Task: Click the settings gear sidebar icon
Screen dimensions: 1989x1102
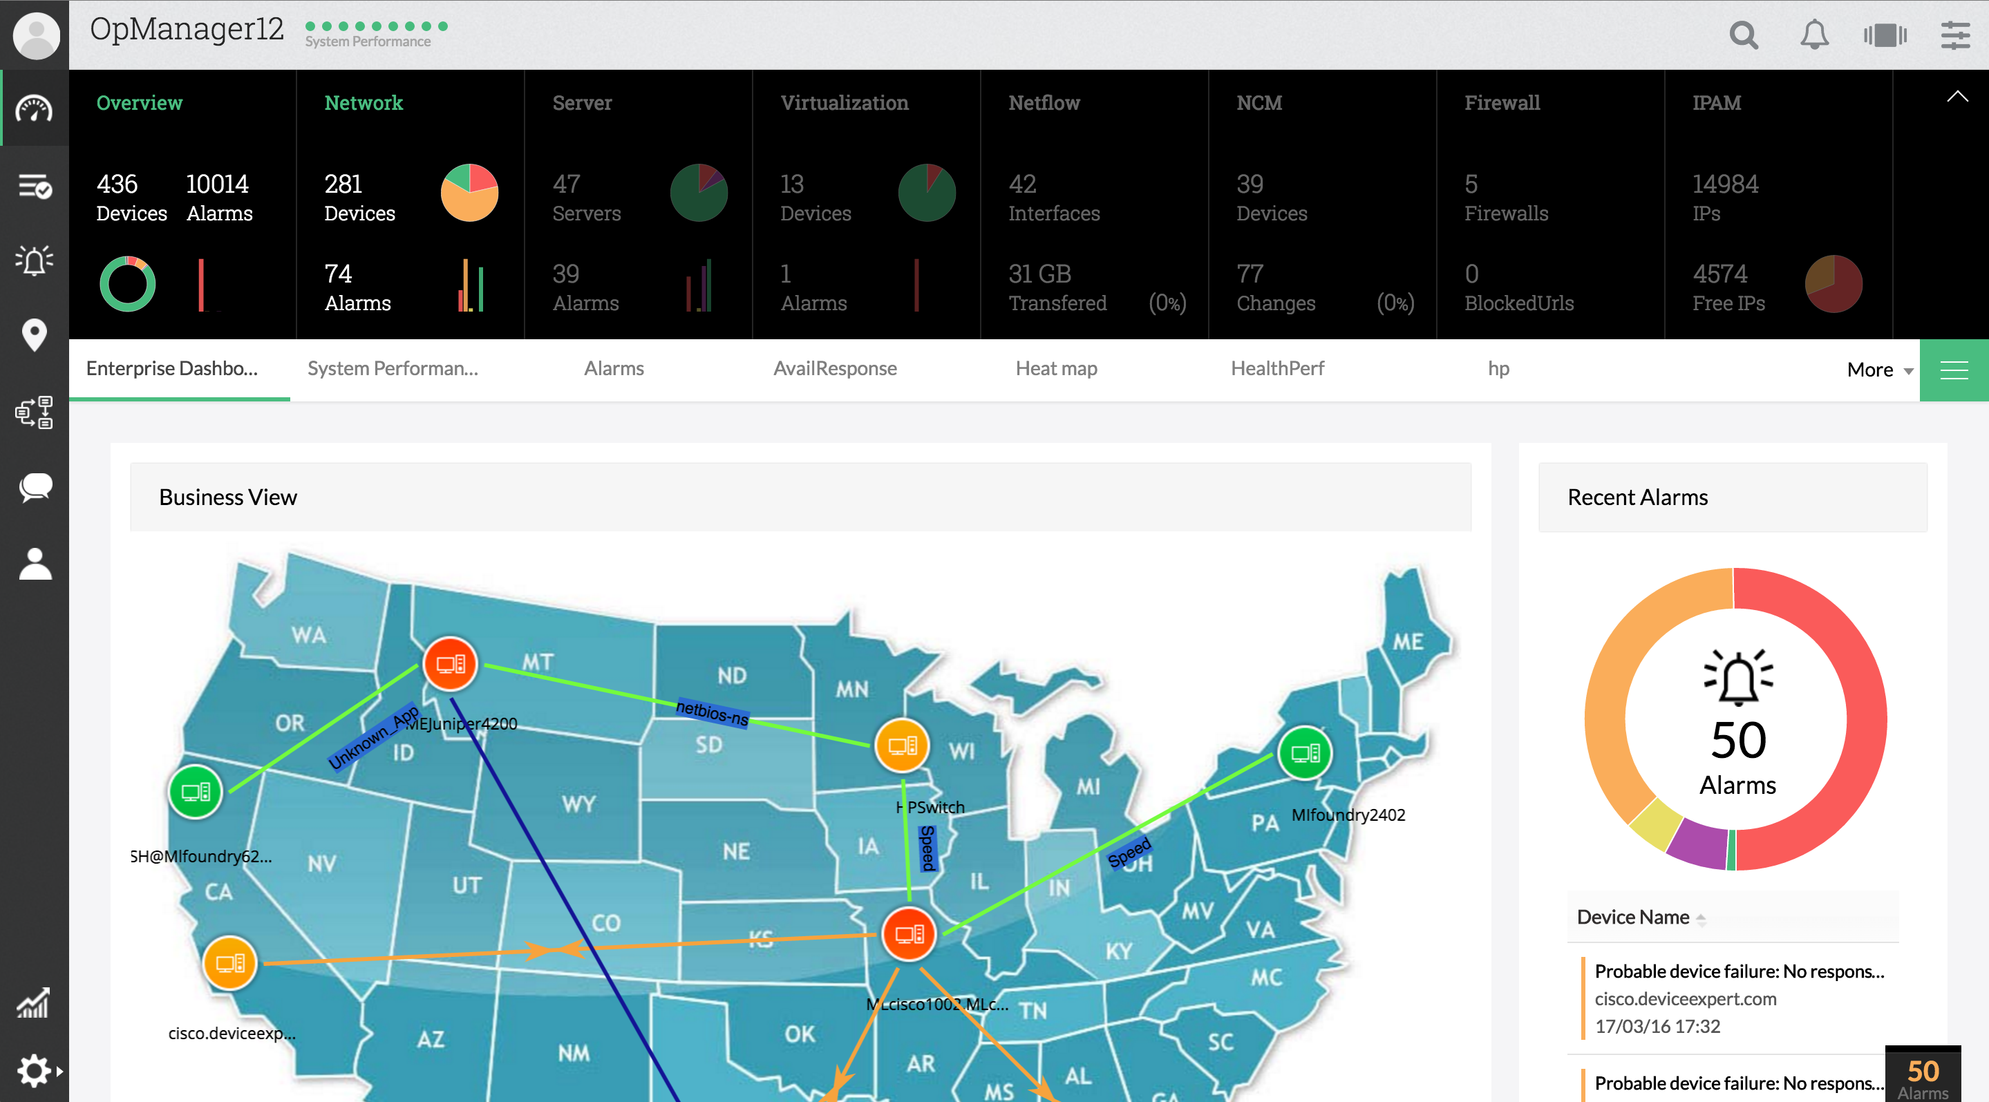Action: (x=34, y=1071)
